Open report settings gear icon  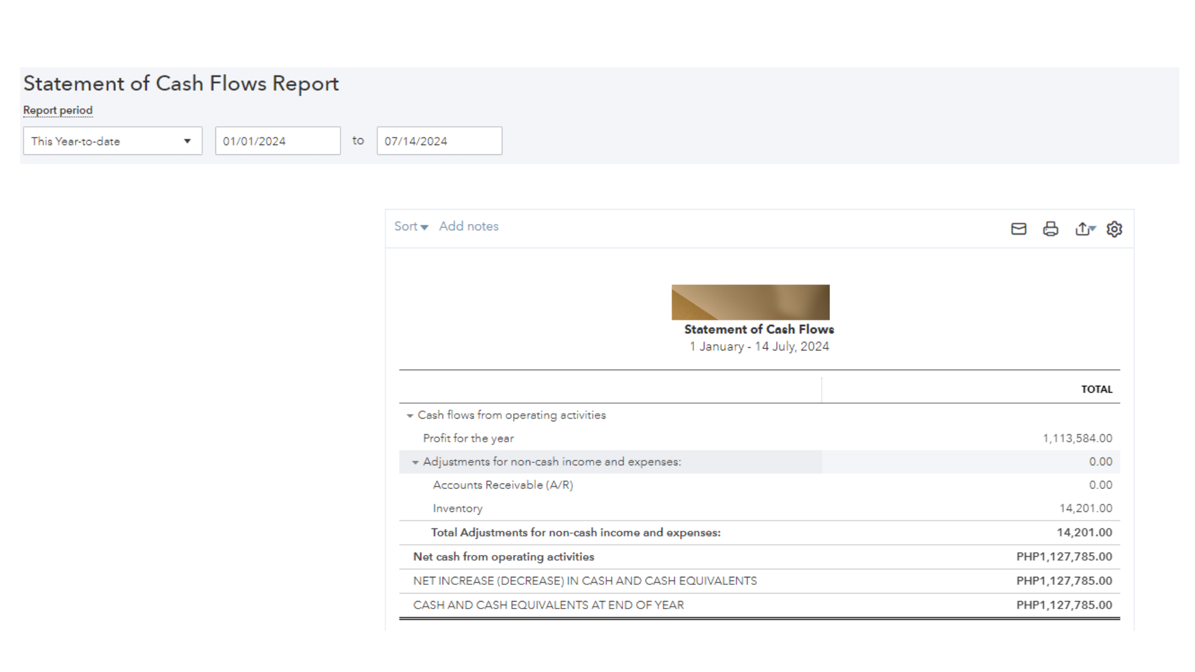[x=1114, y=229]
